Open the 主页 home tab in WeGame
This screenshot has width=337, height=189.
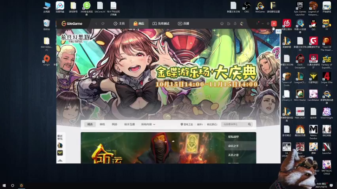(119, 24)
